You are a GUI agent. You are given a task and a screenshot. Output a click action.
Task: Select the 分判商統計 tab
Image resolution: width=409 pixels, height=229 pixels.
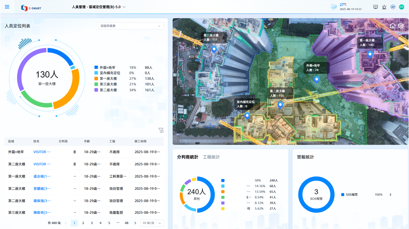click(187, 157)
